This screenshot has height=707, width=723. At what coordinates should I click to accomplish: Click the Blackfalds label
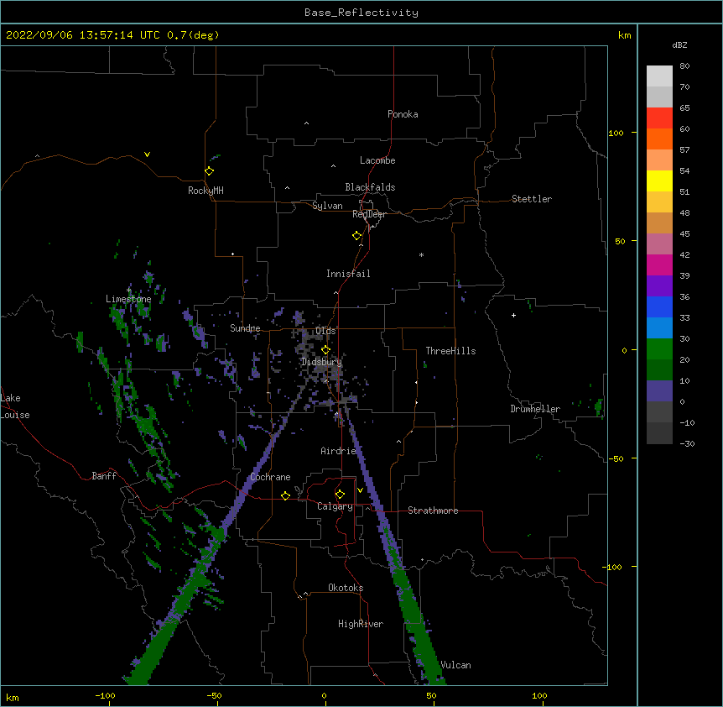[x=370, y=187]
